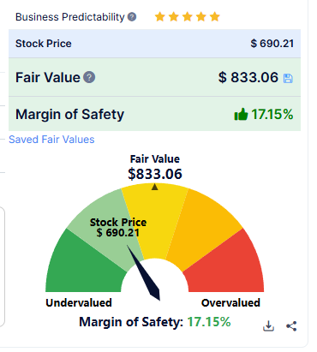317x352 pixels.
Task: Open the Saved Fair Values link
Action: pyautogui.click(x=51, y=140)
